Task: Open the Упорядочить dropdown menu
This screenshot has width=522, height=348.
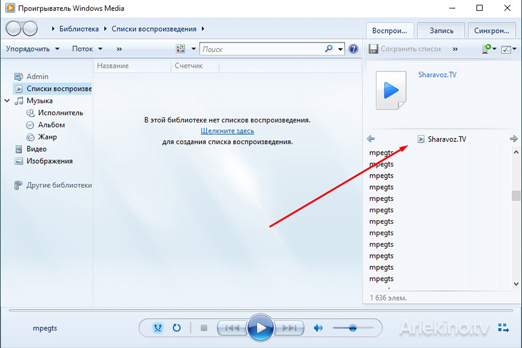Action: click(33, 49)
